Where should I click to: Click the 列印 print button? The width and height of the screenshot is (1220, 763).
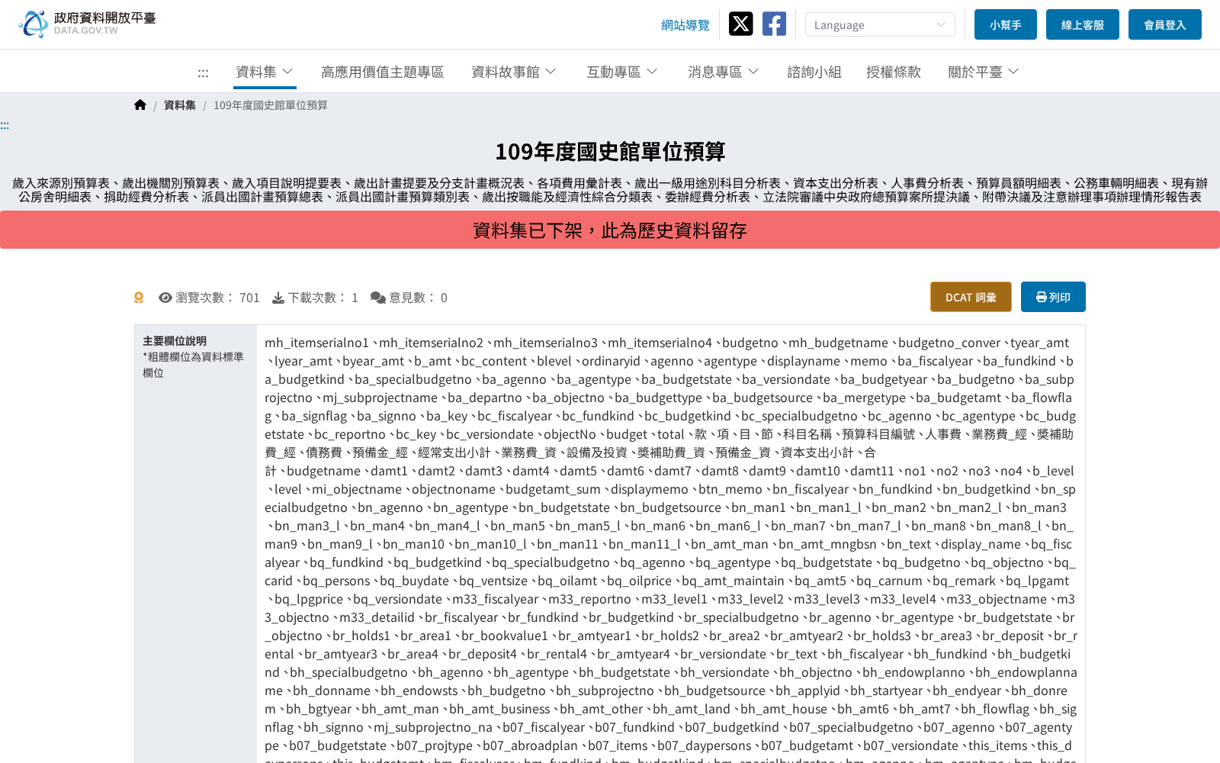(x=1053, y=297)
